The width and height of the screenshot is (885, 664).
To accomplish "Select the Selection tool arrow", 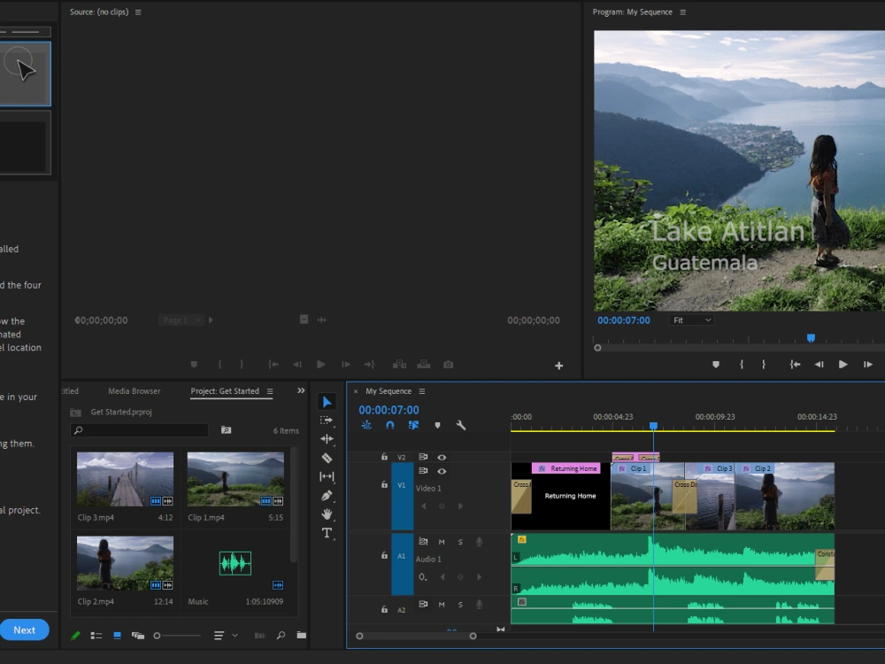I will click(327, 401).
